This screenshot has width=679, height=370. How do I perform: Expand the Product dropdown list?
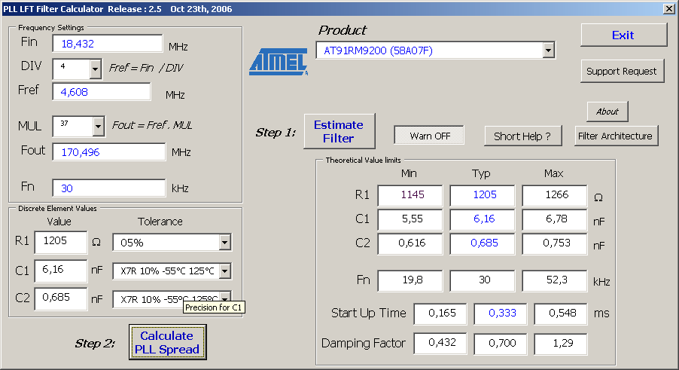point(548,50)
